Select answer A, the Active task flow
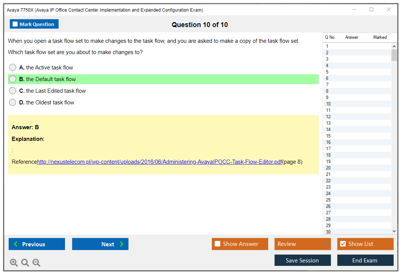Image resolution: width=403 pixels, height=276 pixels. tap(13, 68)
